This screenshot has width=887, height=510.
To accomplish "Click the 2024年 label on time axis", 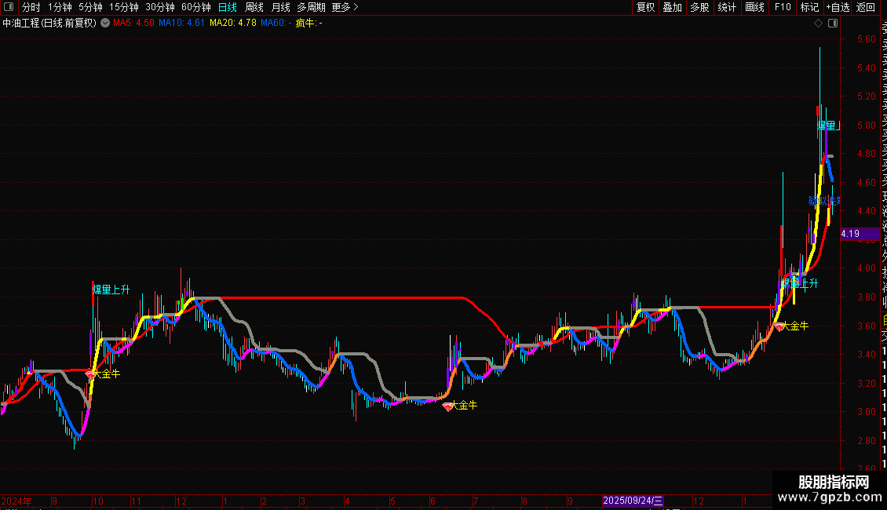I will [16, 501].
